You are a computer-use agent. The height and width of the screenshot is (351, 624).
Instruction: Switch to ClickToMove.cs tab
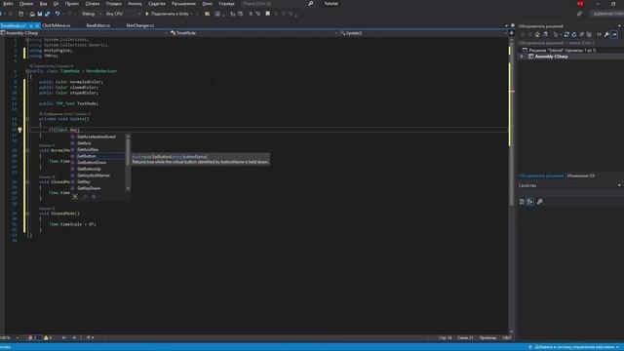point(57,25)
